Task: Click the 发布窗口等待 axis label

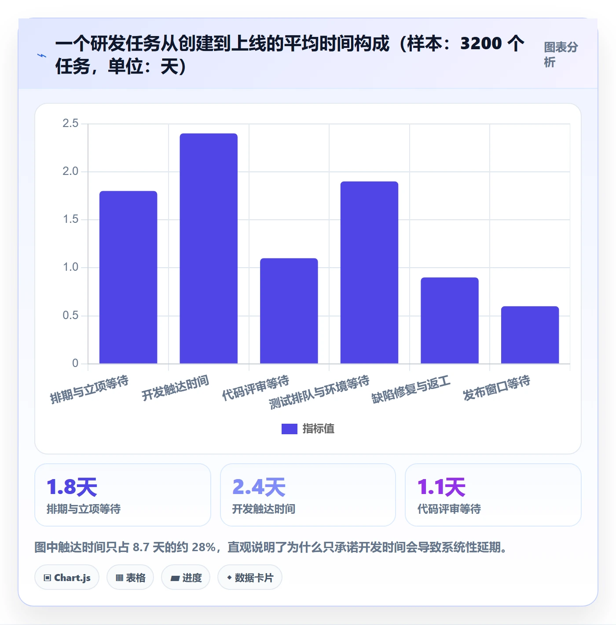Action: tap(497, 388)
